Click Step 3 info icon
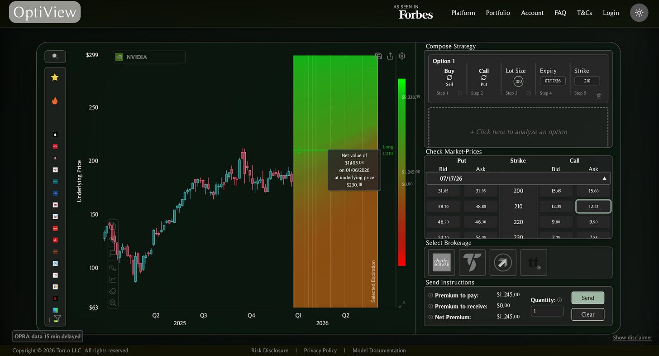Screen dimensions: 659x356 (x=528, y=93)
